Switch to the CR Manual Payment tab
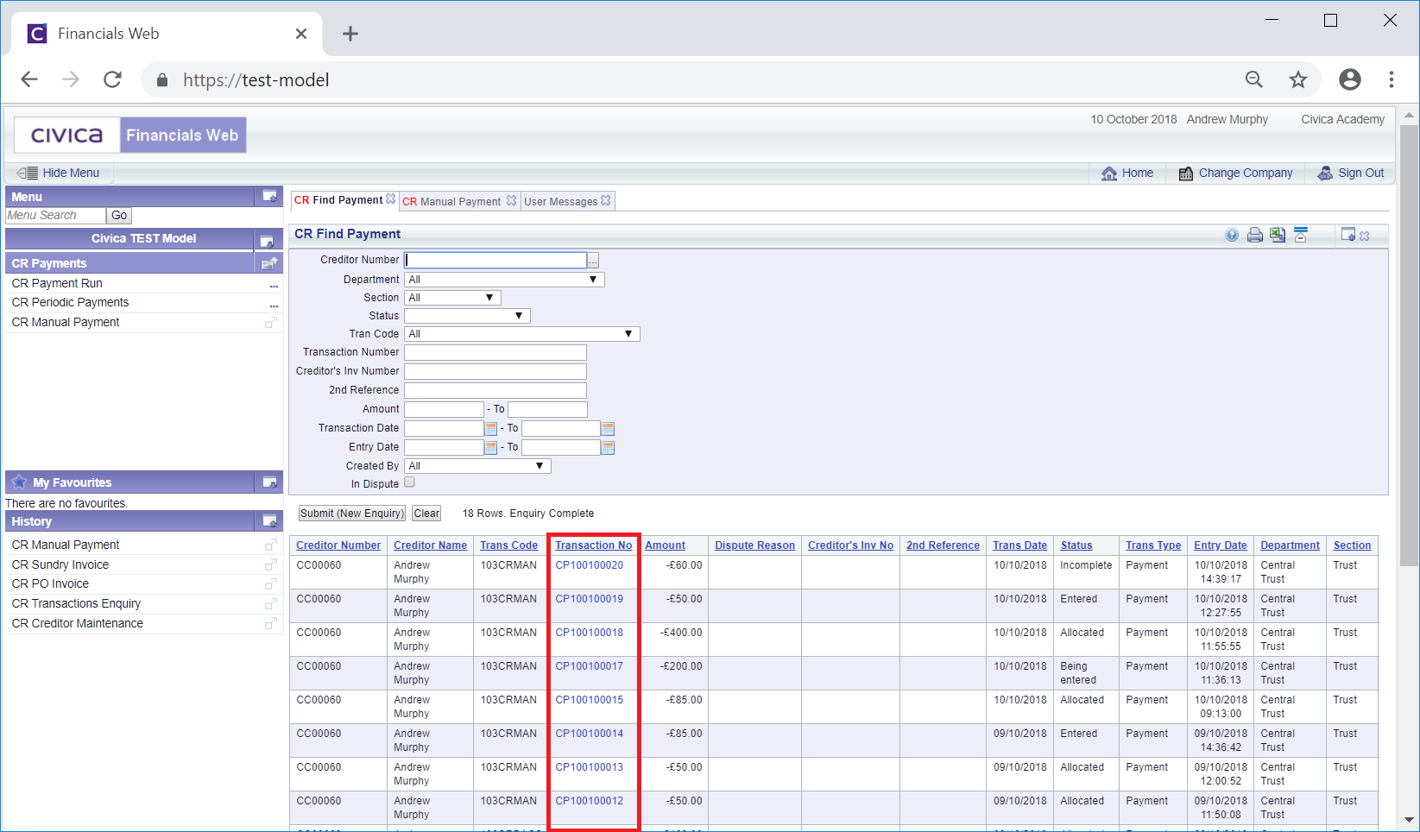Screen dimensions: 1420x832 [451, 202]
